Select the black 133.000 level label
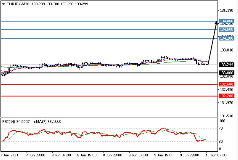Screen dimensions: 238x160 [x=226, y=73]
